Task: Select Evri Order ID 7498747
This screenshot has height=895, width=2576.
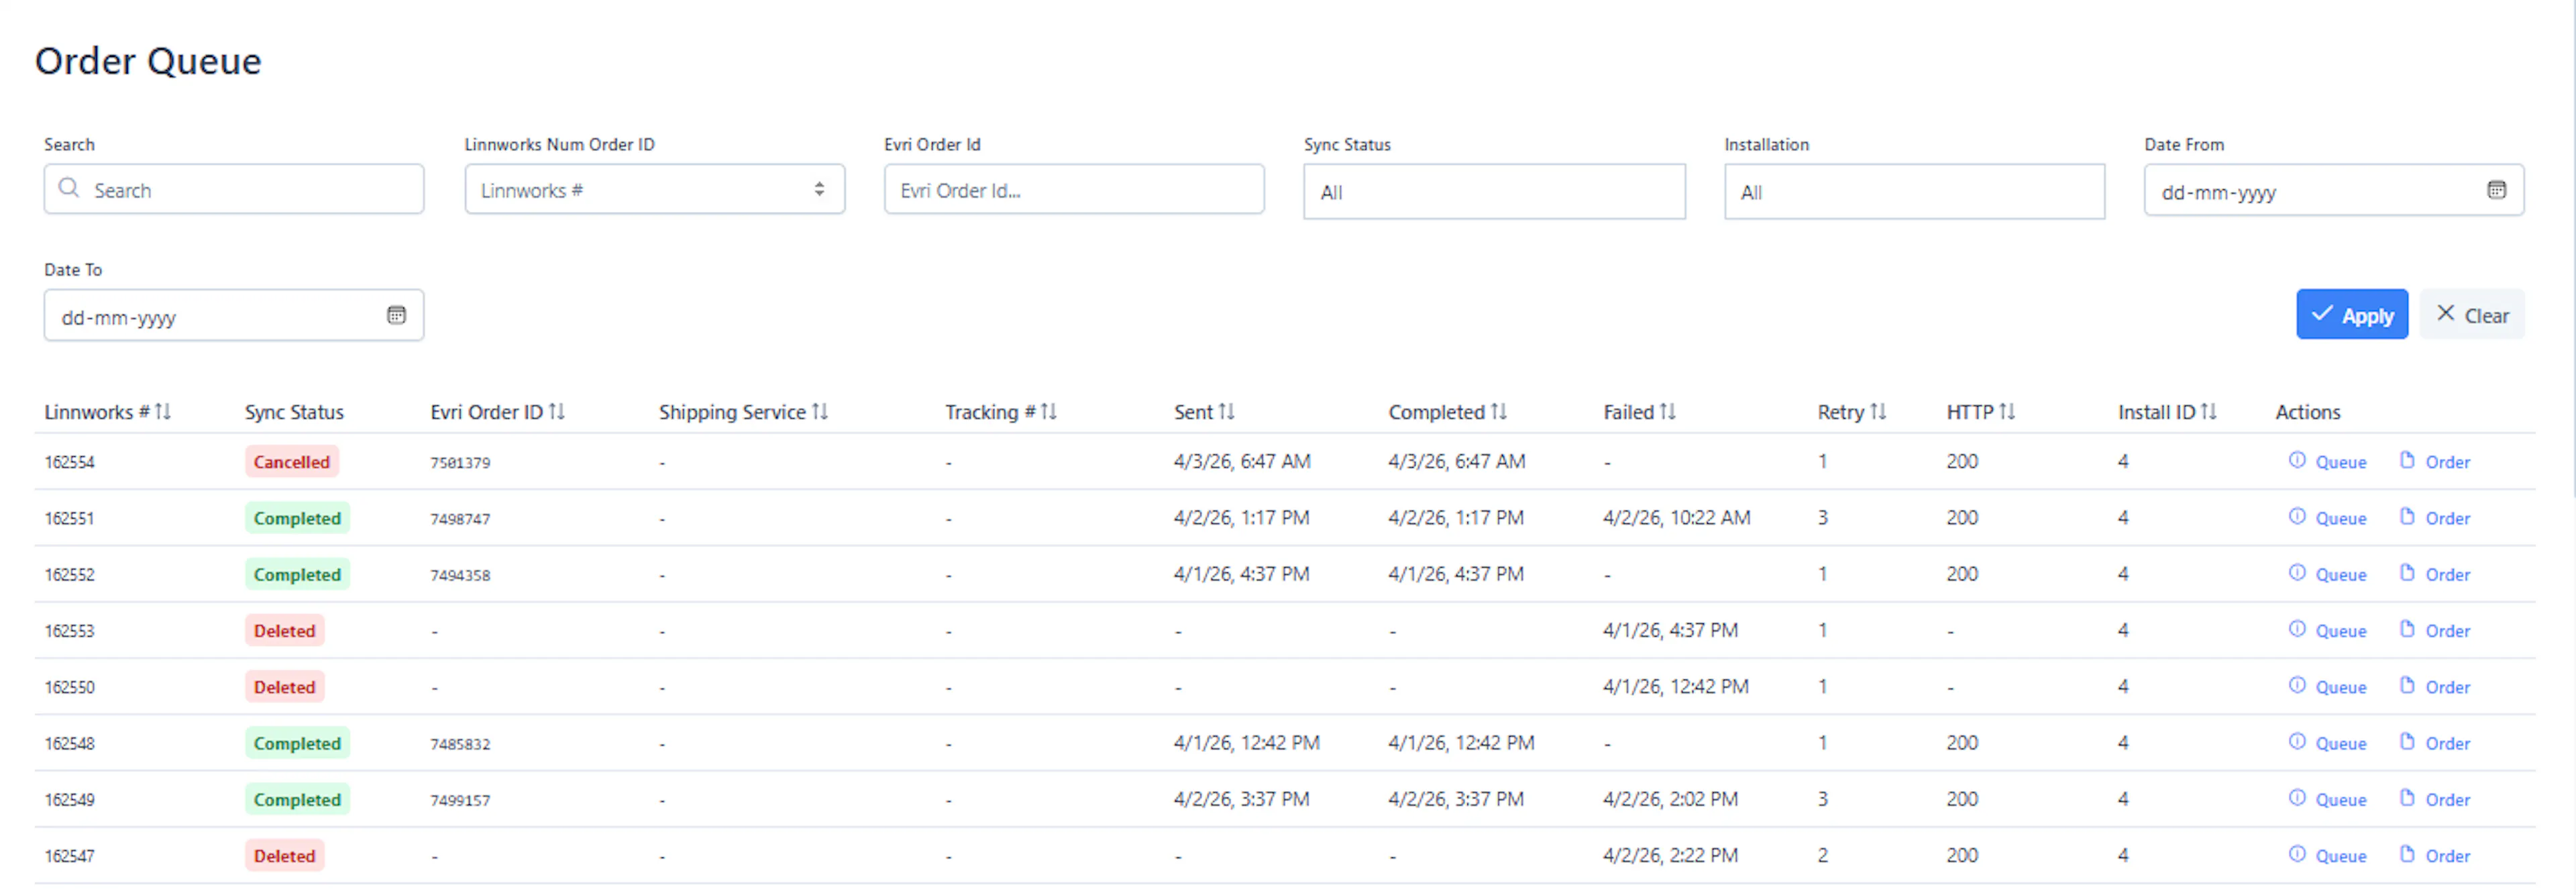Action: [x=460, y=519]
